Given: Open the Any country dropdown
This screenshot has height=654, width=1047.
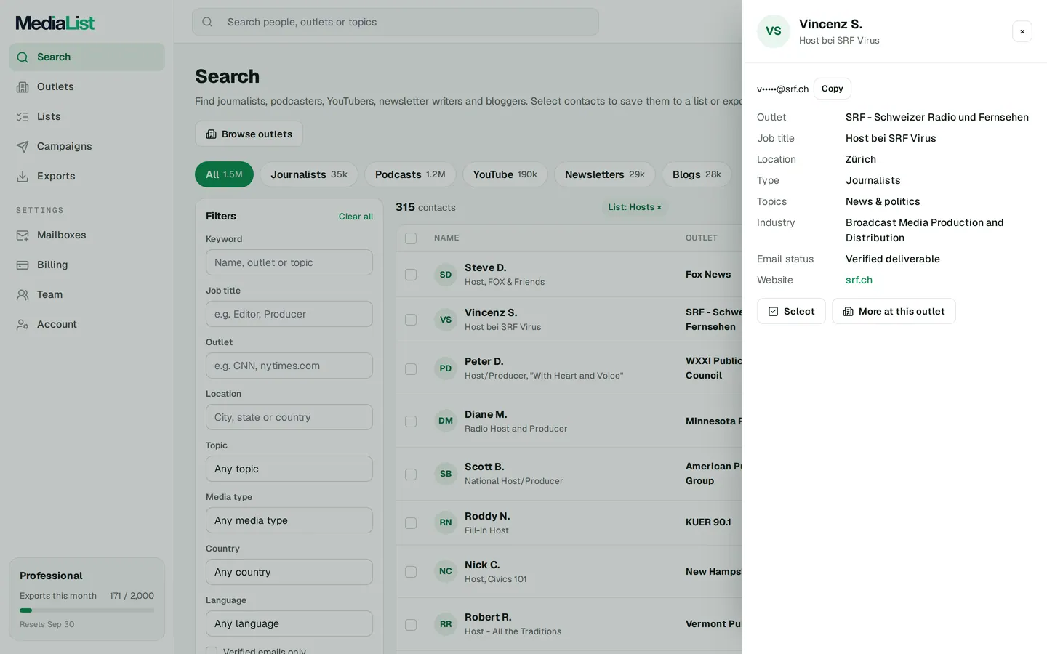Looking at the screenshot, I should pyautogui.click(x=289, y=572).
